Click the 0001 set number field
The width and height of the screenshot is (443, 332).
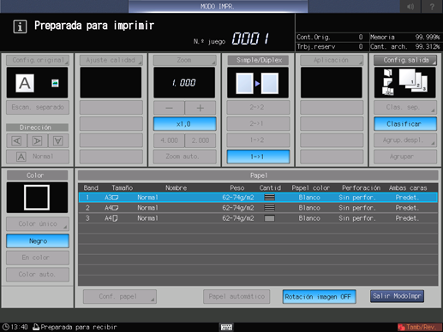250,39
